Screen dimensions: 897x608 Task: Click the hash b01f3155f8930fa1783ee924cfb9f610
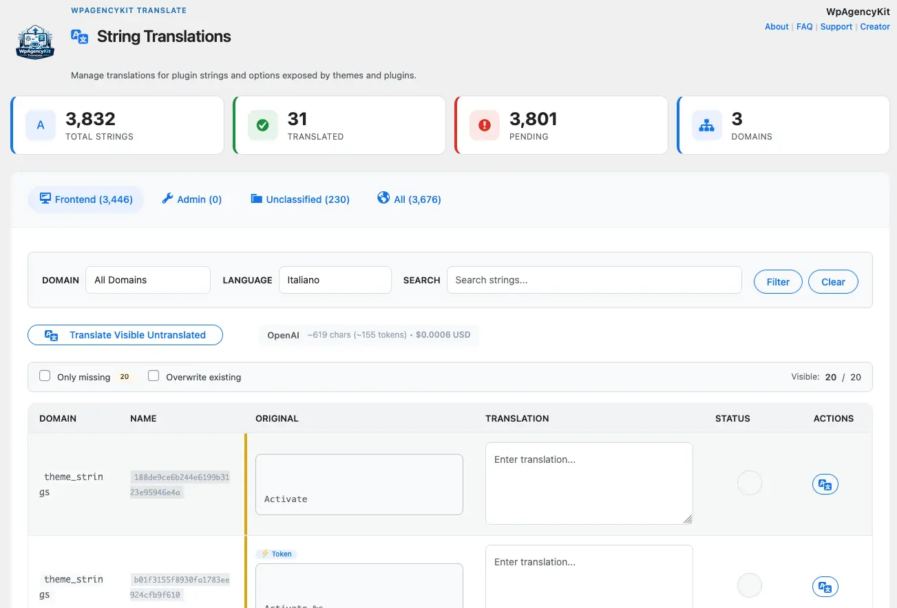point(182,587)
